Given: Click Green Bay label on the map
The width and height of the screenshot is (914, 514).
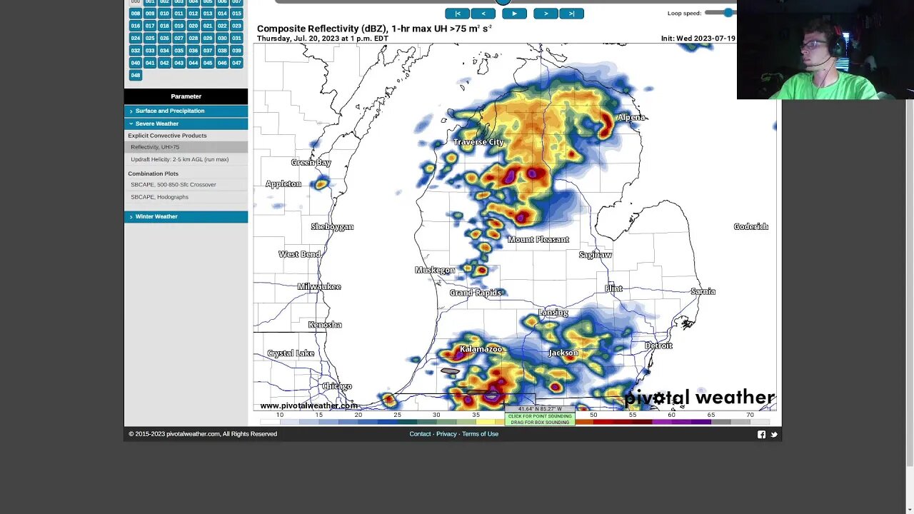Looking at the screenshot, I should 311,163.
